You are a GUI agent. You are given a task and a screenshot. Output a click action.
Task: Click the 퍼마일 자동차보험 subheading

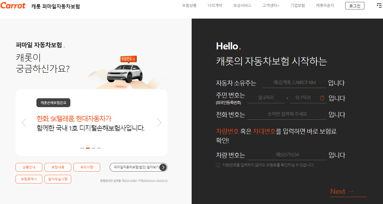40,45
